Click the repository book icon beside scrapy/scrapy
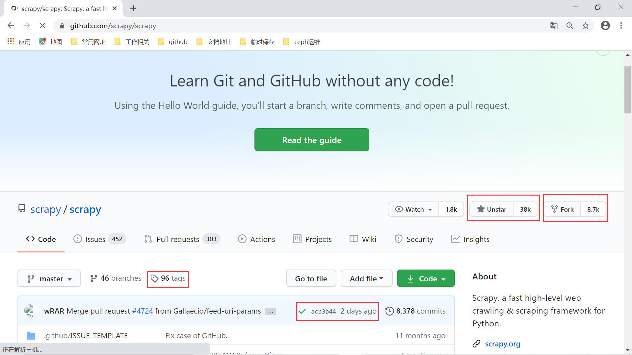Viewport: 632px width, 355px height. click(x=22, y=208)
